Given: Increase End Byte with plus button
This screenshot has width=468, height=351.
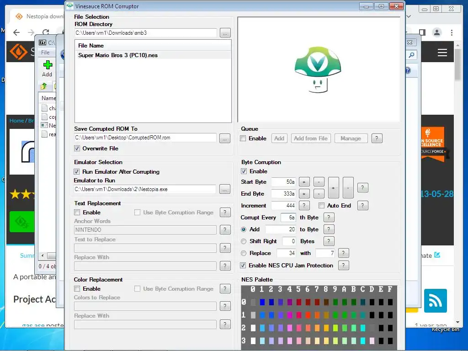Looking at the screenshot, I should [x=304, y=194].
